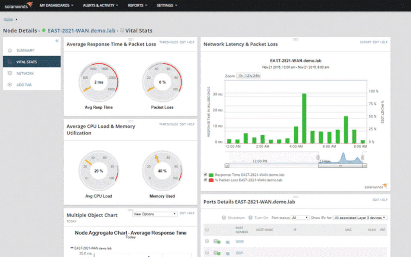
Task: Set chart zoom to 1h
Action: tap(240, 75)
